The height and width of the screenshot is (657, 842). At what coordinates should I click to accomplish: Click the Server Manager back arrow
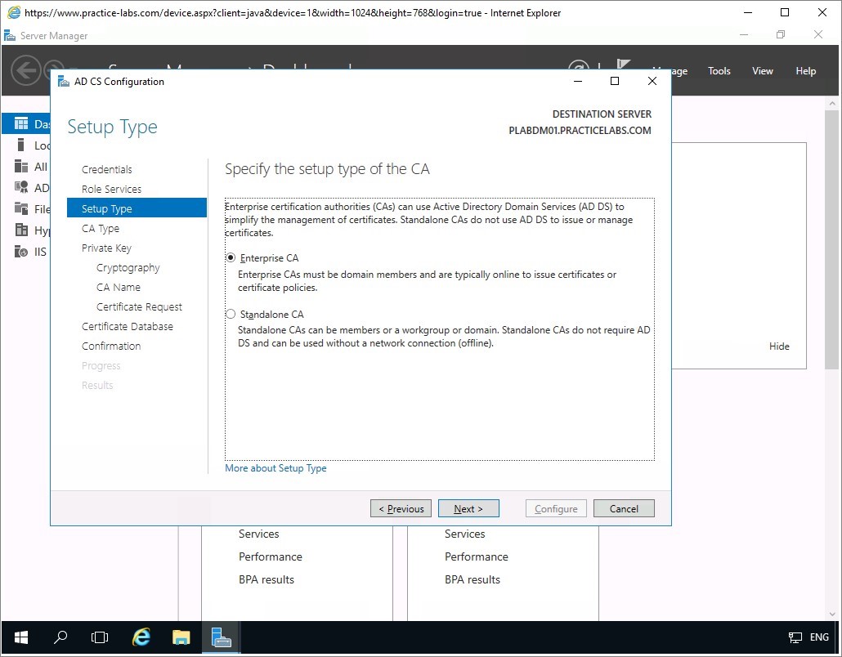25,70
